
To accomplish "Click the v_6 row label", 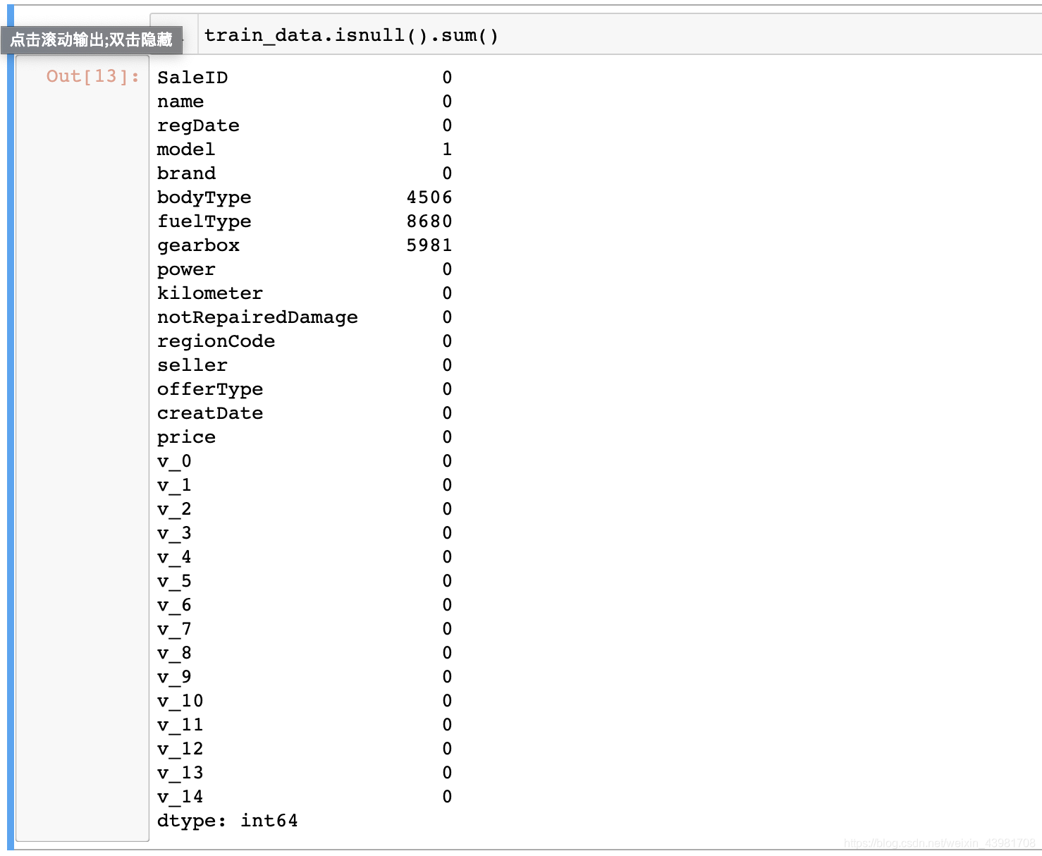I will click(174, 605).
